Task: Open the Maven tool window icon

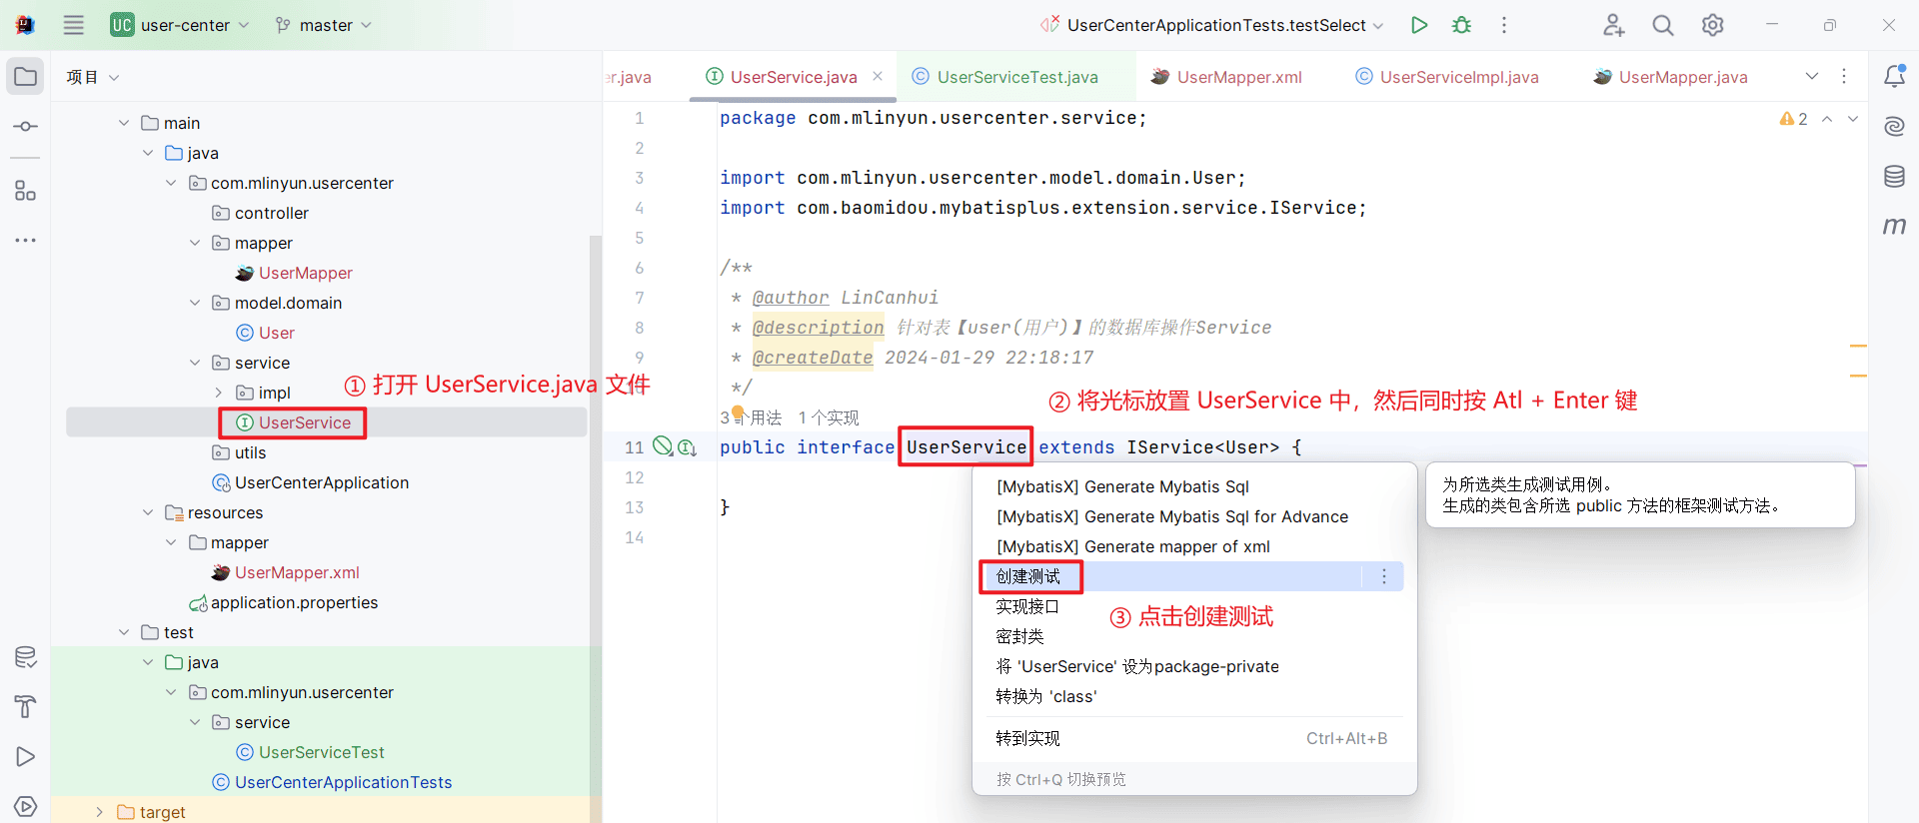Action: [1894, 227]
